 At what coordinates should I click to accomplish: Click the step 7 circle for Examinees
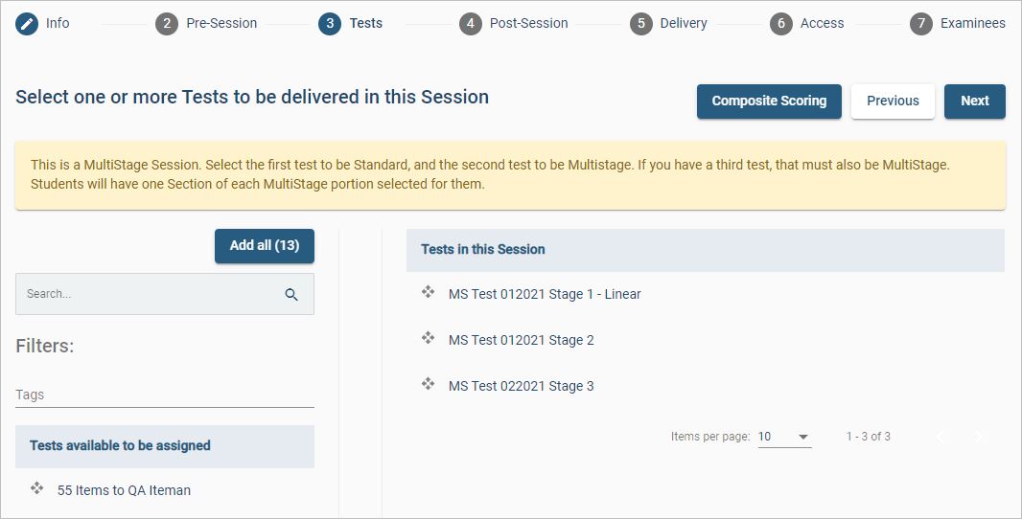tap(920, 23)
